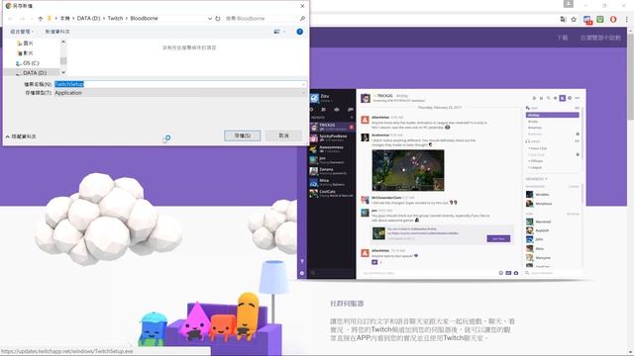Click the page vertical scrollbar thumb
This screenshot has width=634, height=356.
point(630,77)
